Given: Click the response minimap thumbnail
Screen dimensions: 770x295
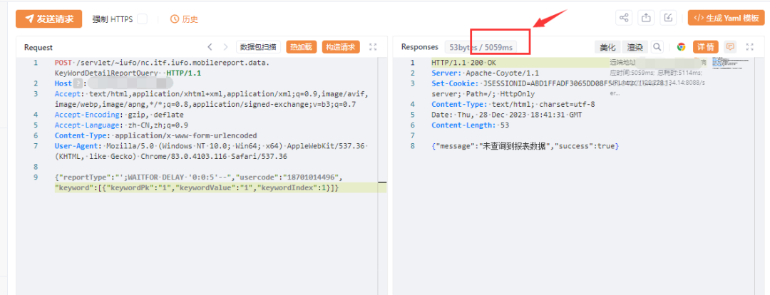Looking at the screenshot, I should coord(731,63).
